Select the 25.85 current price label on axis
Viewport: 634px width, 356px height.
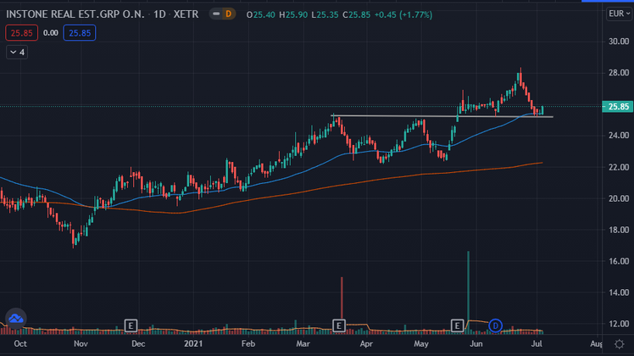617,107
